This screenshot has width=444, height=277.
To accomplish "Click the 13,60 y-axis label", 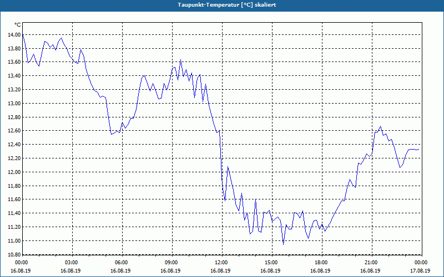I will pyautogui.click(x=14, y=62).
